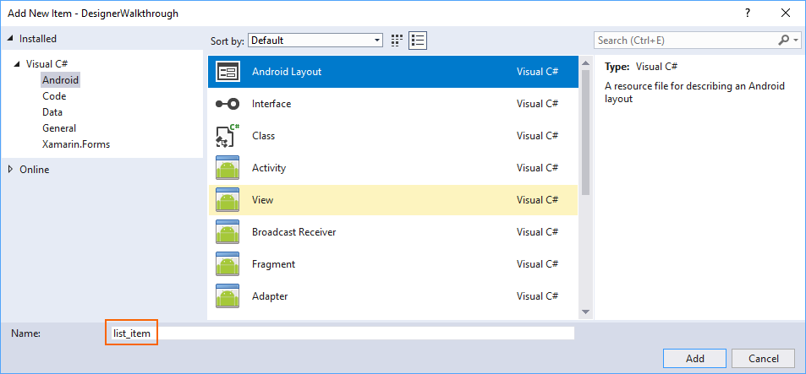
Task: Click the View template Android icon
Action: click(228, 200)
